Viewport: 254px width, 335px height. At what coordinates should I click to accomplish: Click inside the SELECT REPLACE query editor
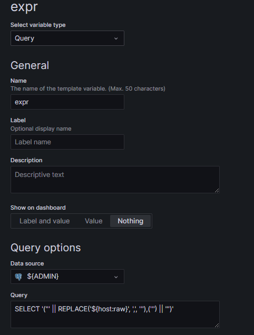click(x=115, y=314)
